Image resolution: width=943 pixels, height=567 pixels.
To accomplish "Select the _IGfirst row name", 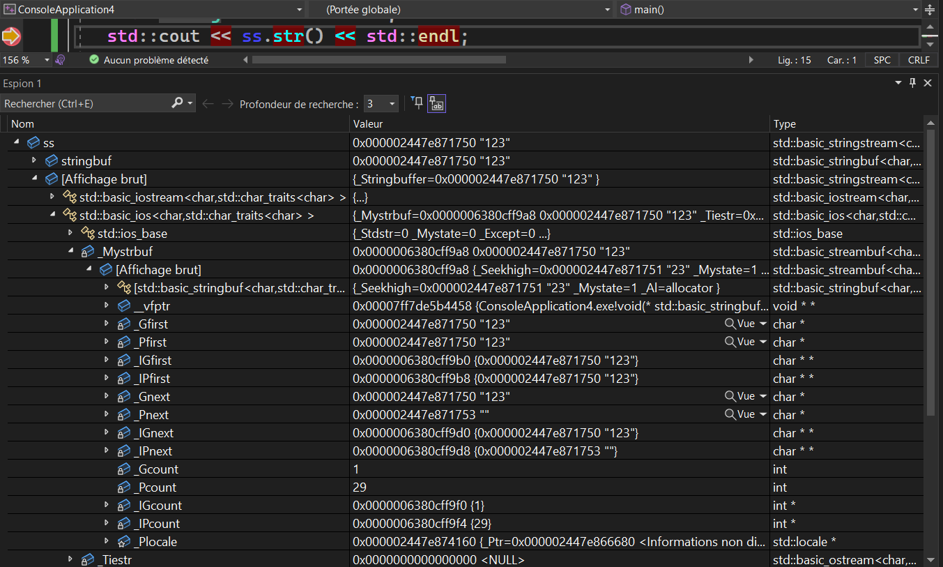I will (x=152, y=361).
